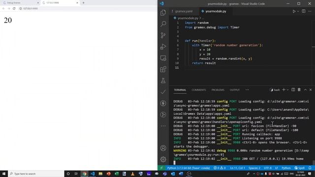
Task: Split the terminal
Action: coord(293,89)
